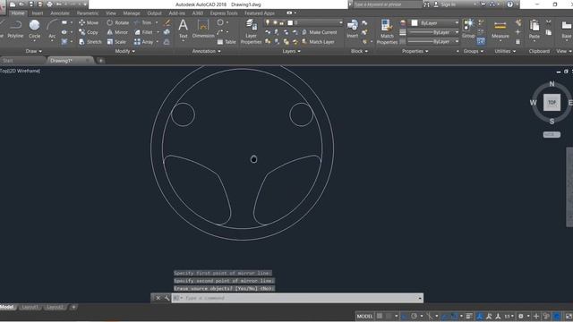The height and width of the screenshot is (322, 573).
Task: Click Match Layer button
Action: coord(318,42)
